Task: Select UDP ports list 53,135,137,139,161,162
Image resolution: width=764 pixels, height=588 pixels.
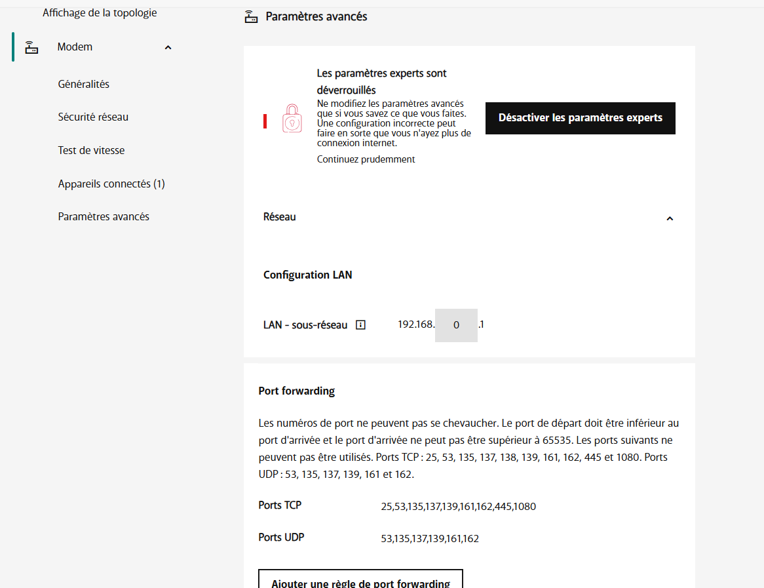Action: 430,539
